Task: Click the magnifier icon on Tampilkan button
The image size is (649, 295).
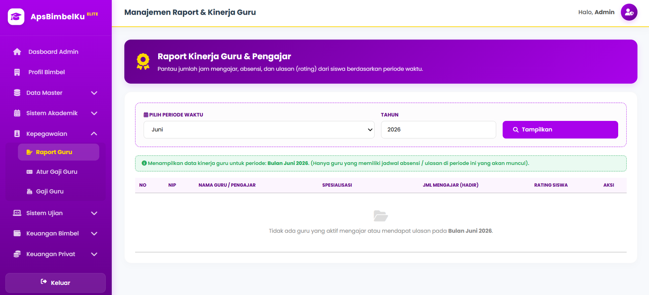Action: tap(516, 130)
